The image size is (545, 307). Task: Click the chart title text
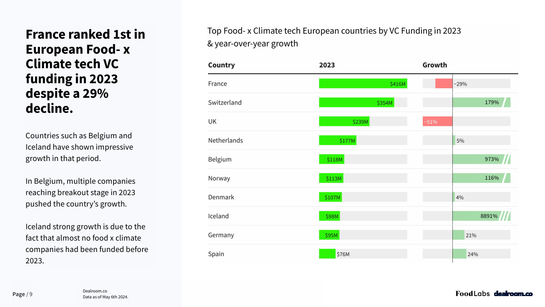pos(334,37)
